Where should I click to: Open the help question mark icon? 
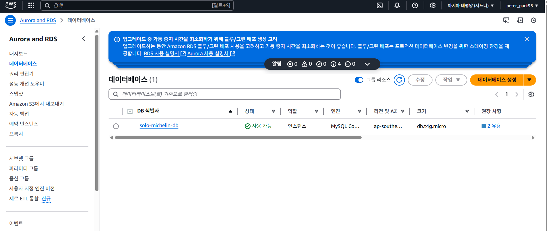(x=415, y=5)
